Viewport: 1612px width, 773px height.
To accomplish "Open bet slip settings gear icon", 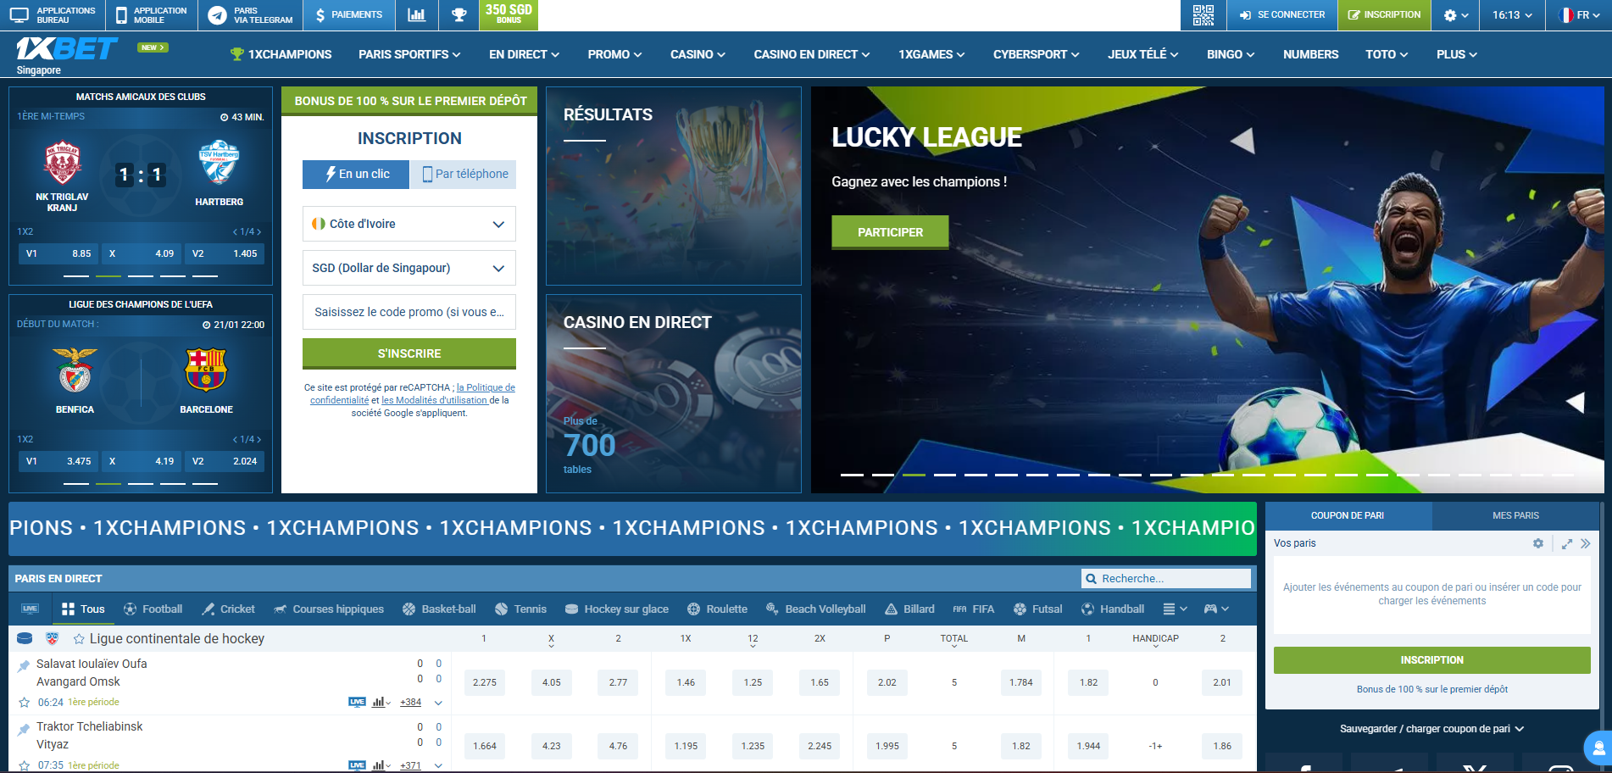I will (x=1538, y=543).
